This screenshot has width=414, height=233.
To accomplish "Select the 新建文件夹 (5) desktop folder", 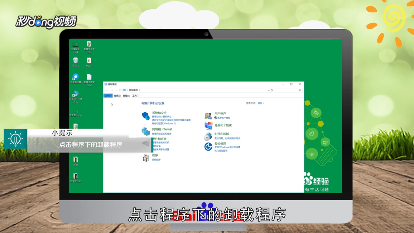I will (89, 47).
